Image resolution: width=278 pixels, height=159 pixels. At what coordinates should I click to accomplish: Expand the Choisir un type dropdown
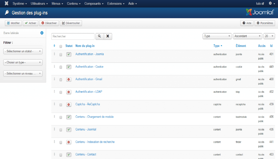point(23,62)
